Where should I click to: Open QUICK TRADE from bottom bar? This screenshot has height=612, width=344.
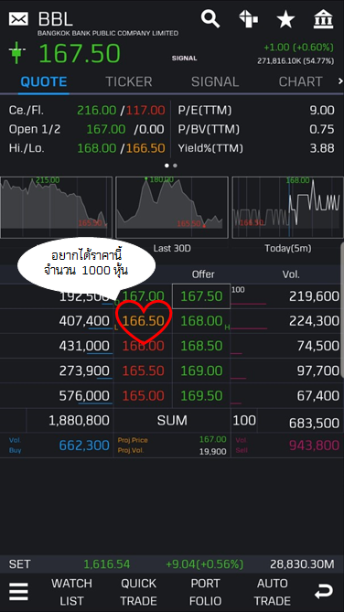[138, 592]
